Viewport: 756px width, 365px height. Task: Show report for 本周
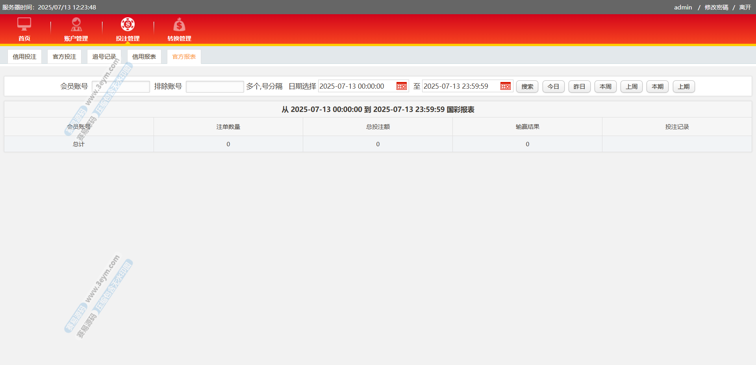[605, 87]
